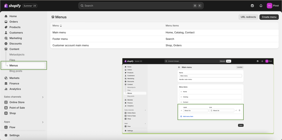Click the 'Menu items' column header

coord(172,26)
